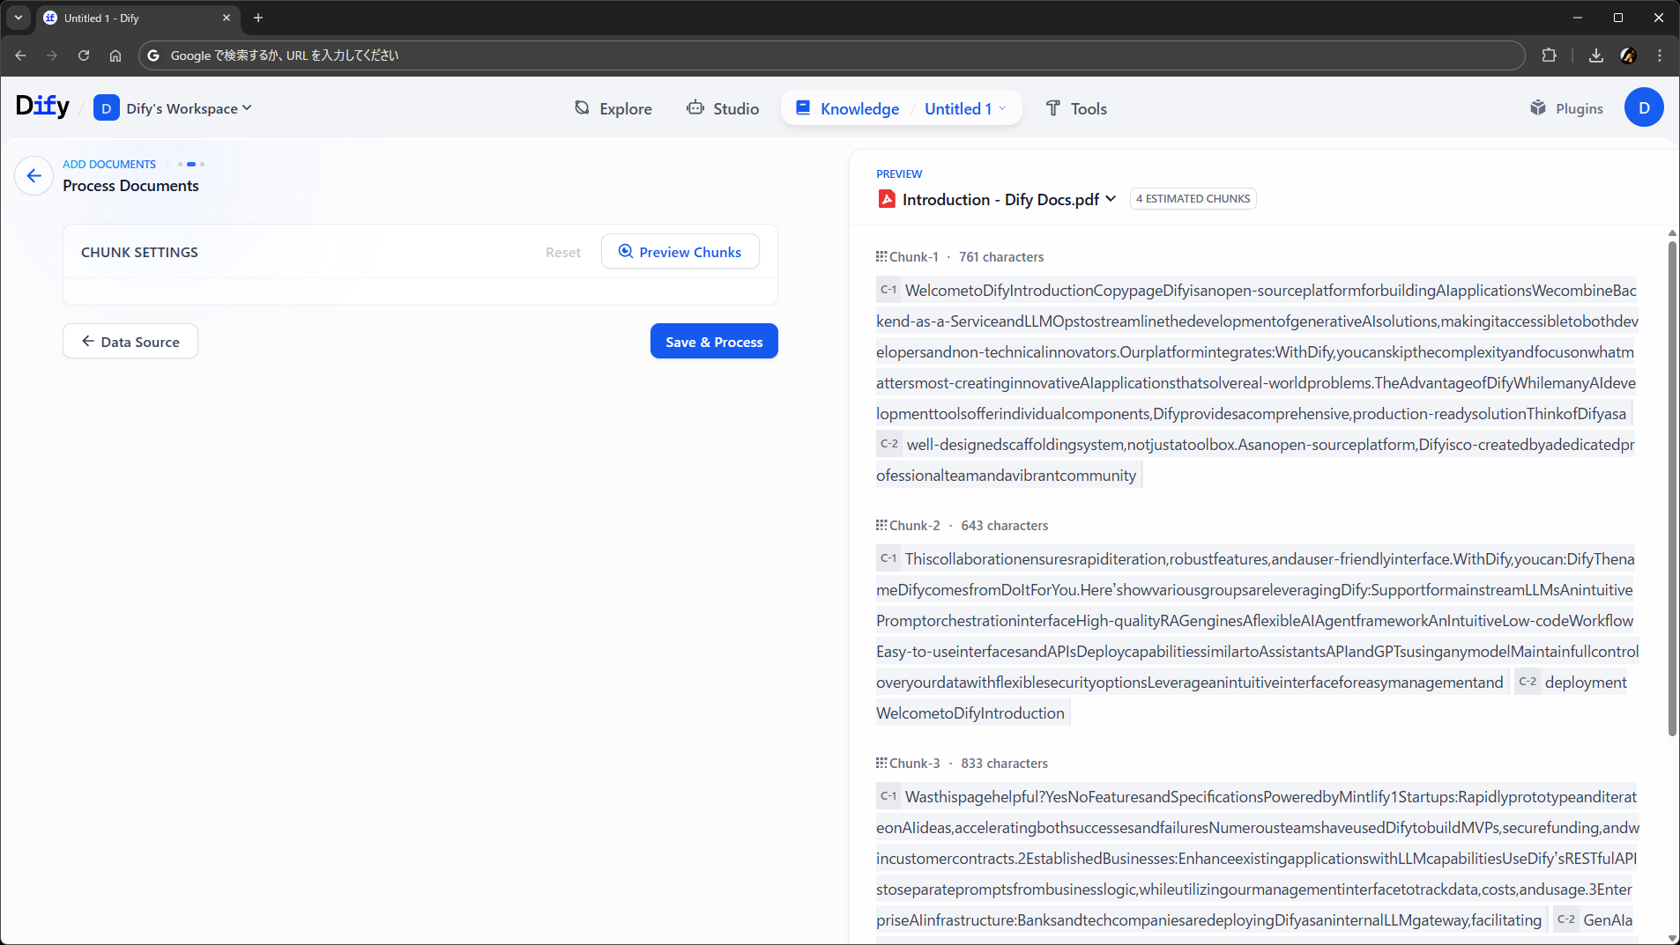Click the Plugins puzzle icon
Image resolution: width=1680 pixels, height=945 pixels.
pos(1538,108)
